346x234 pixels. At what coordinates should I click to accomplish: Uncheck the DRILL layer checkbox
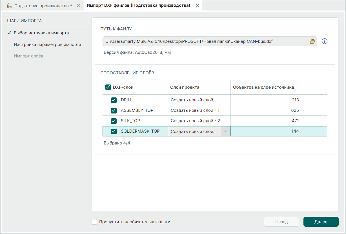(x=114, y=100)
